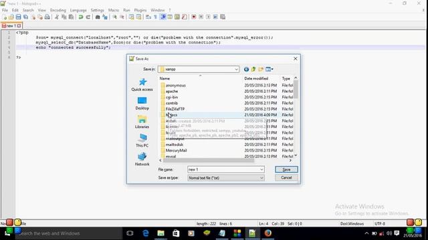This screenshot has height=240, width=428.
Task: Click the Stop Recording macro icon
Action: (201, 17)
